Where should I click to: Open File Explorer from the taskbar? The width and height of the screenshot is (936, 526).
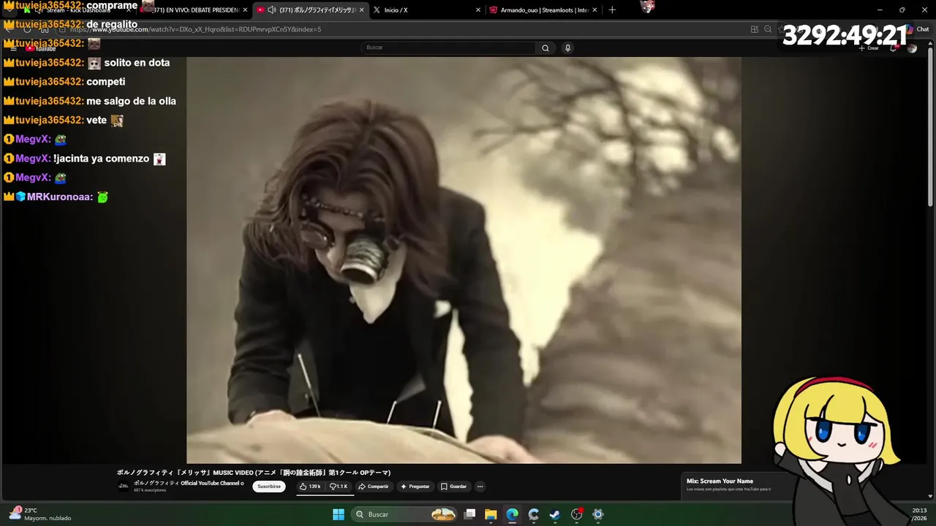point(491,514)
